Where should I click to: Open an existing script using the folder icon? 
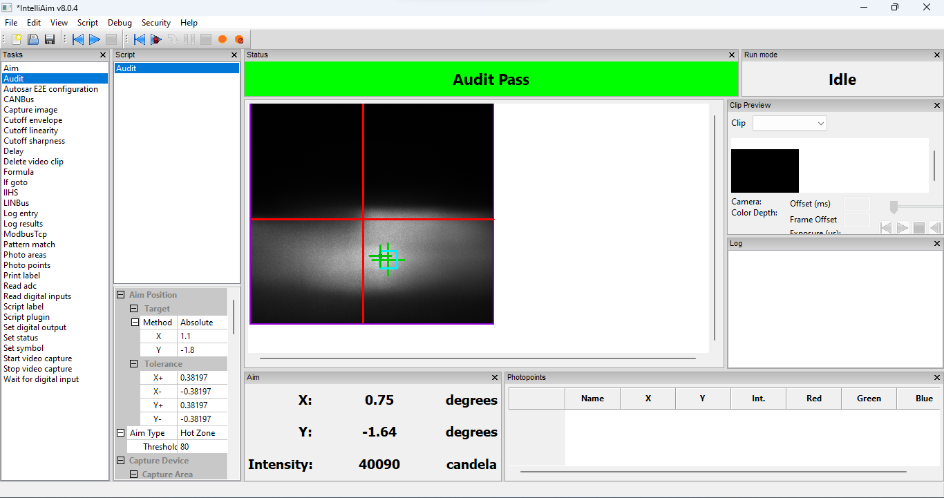(x=32, y=39)
